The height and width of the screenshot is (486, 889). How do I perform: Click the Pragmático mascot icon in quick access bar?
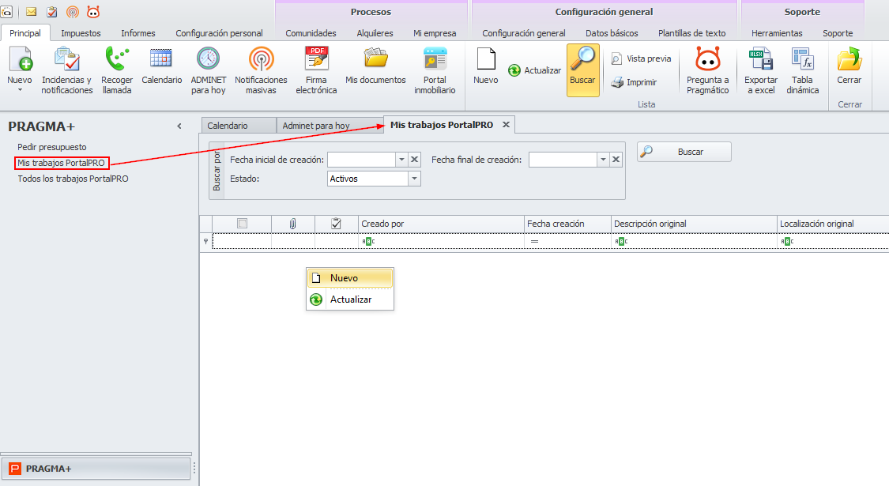coord(93,11)
